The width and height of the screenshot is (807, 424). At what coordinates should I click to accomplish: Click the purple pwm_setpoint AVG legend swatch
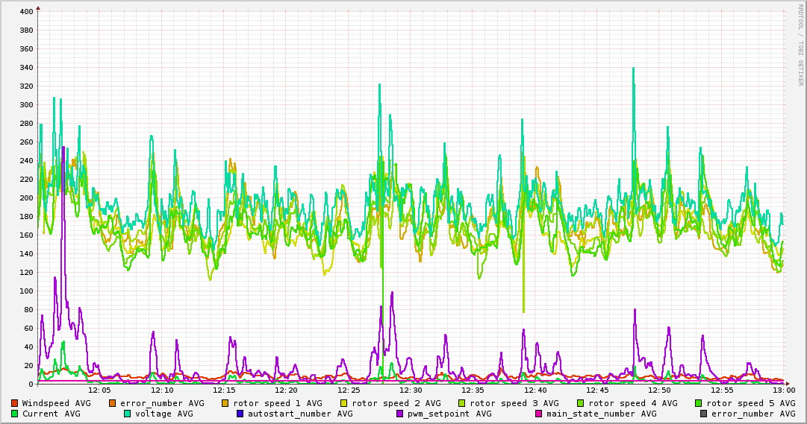400,414
